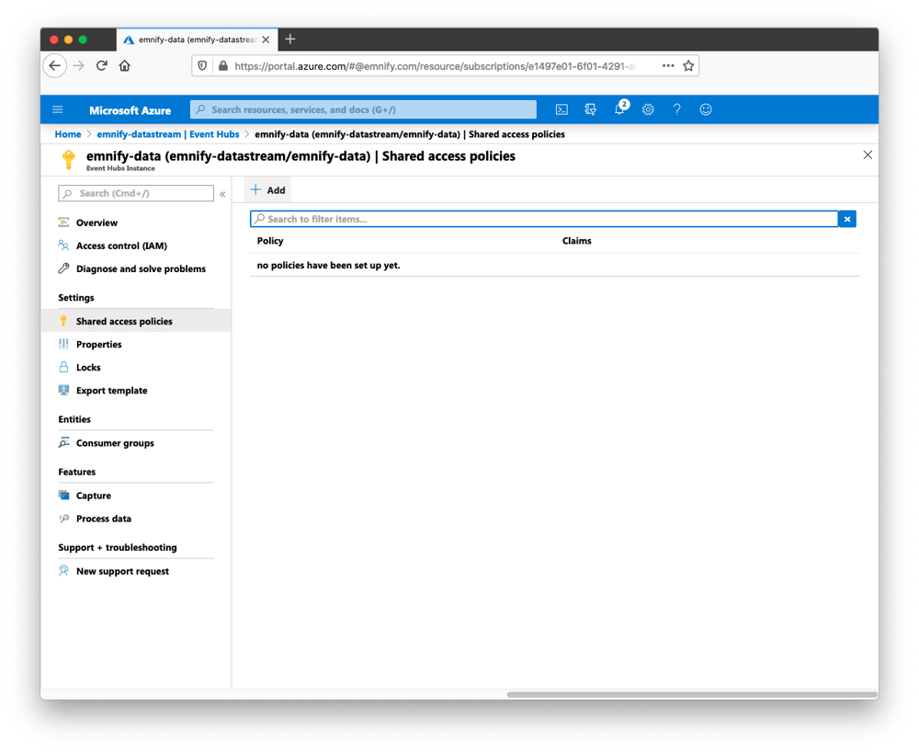Click the 'Event Hubs Instance' subtitle
The image size is (919, 753).
[x=120, y=168]
